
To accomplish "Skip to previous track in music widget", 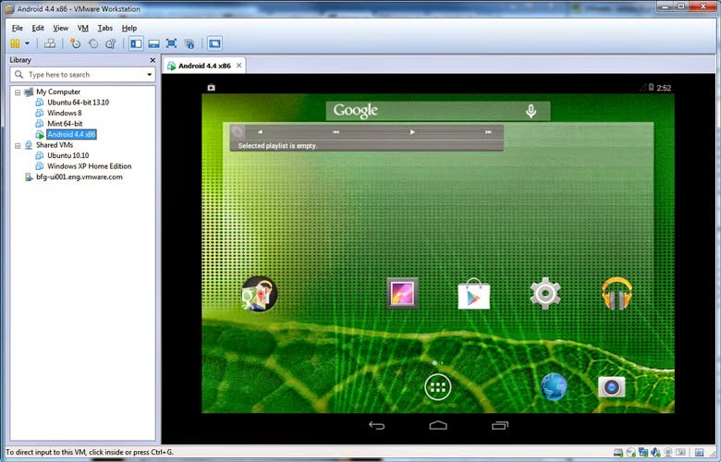I will [336, 132].
